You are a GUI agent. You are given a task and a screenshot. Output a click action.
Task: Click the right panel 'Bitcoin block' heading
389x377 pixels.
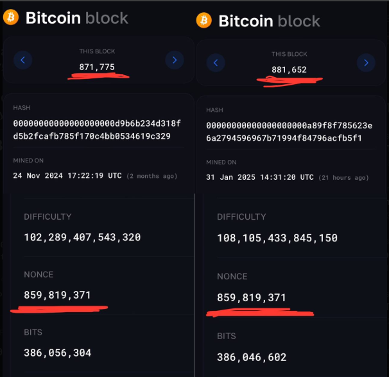click(x=269, y=21)
